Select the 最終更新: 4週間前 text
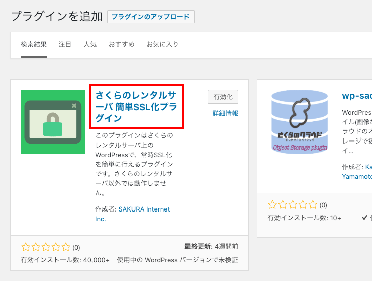The width and height of the screenshot is (372, 281). click(211, 247)
